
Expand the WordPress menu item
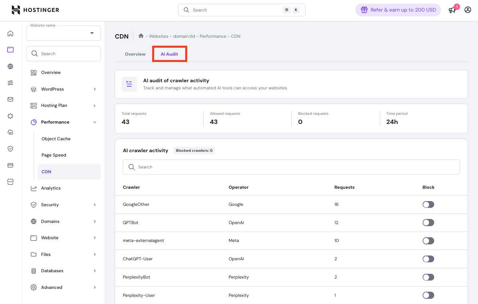click(64, 89)
